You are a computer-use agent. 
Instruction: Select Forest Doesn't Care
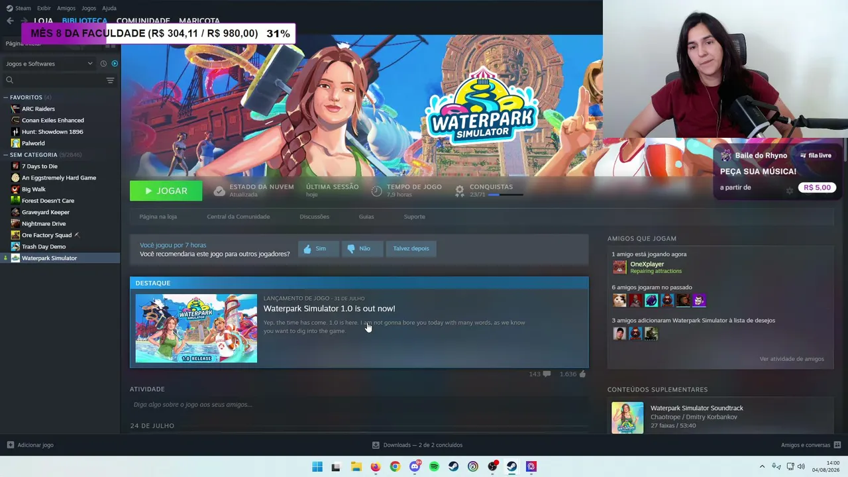pos(48,201)
